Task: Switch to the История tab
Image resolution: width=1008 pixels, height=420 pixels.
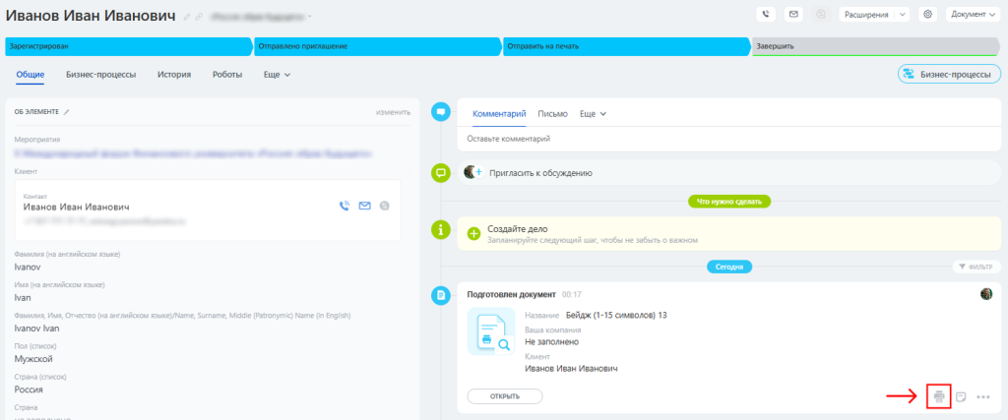Action: 174,75
